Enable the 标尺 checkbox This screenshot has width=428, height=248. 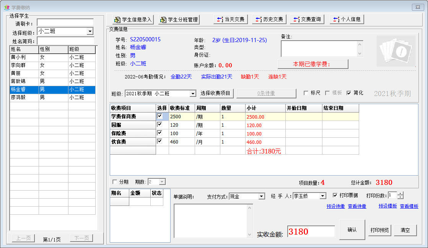306,93
